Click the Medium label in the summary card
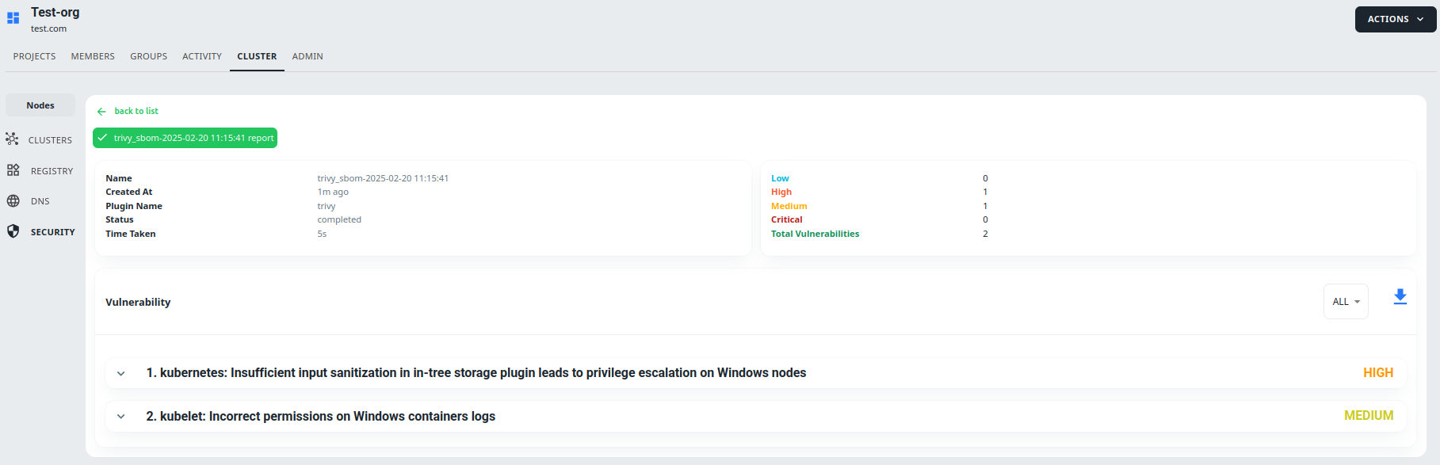The height and width of the screenshot is (465, 1440). (789, 206)
